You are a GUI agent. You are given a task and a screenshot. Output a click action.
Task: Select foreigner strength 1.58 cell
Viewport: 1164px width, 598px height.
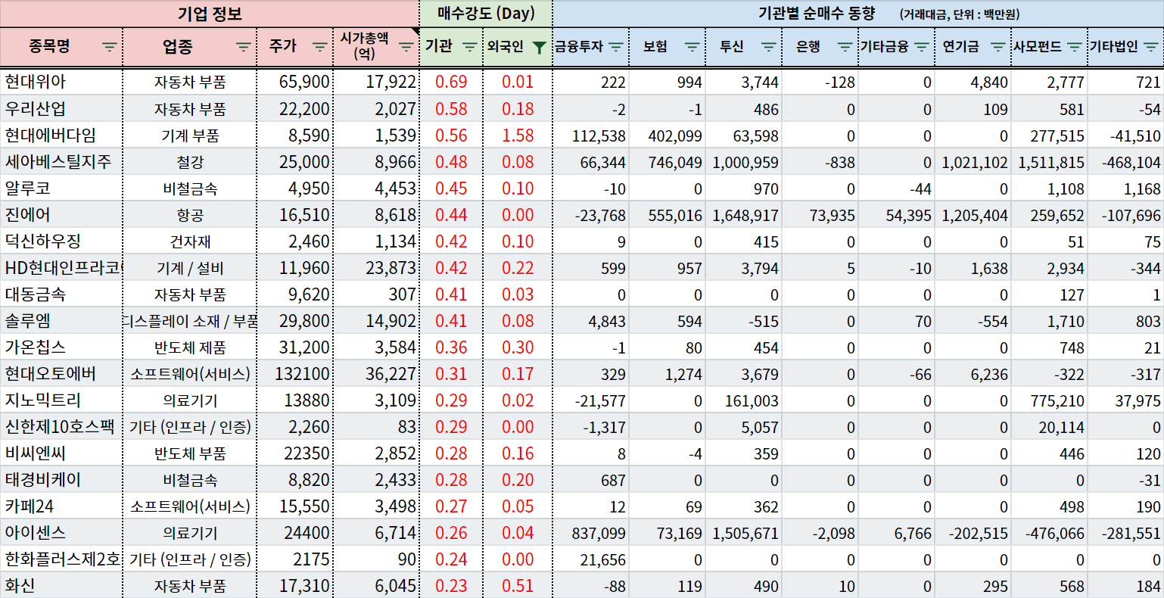518,135
